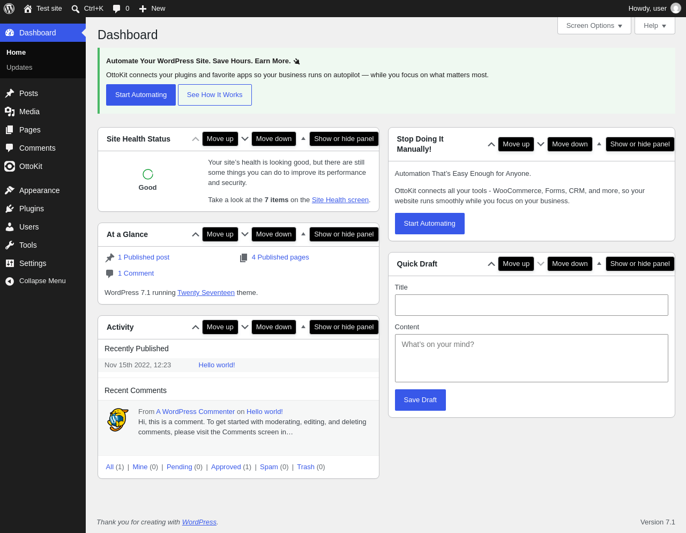Focus the Quick Draft Title field
686x533 pixels.
click(x=532, y=305)
